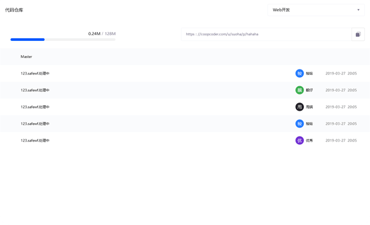Click the blue 梭 avatar in the fourth commit row
Viewport: 370px width, 225px height.
point(299,124)
